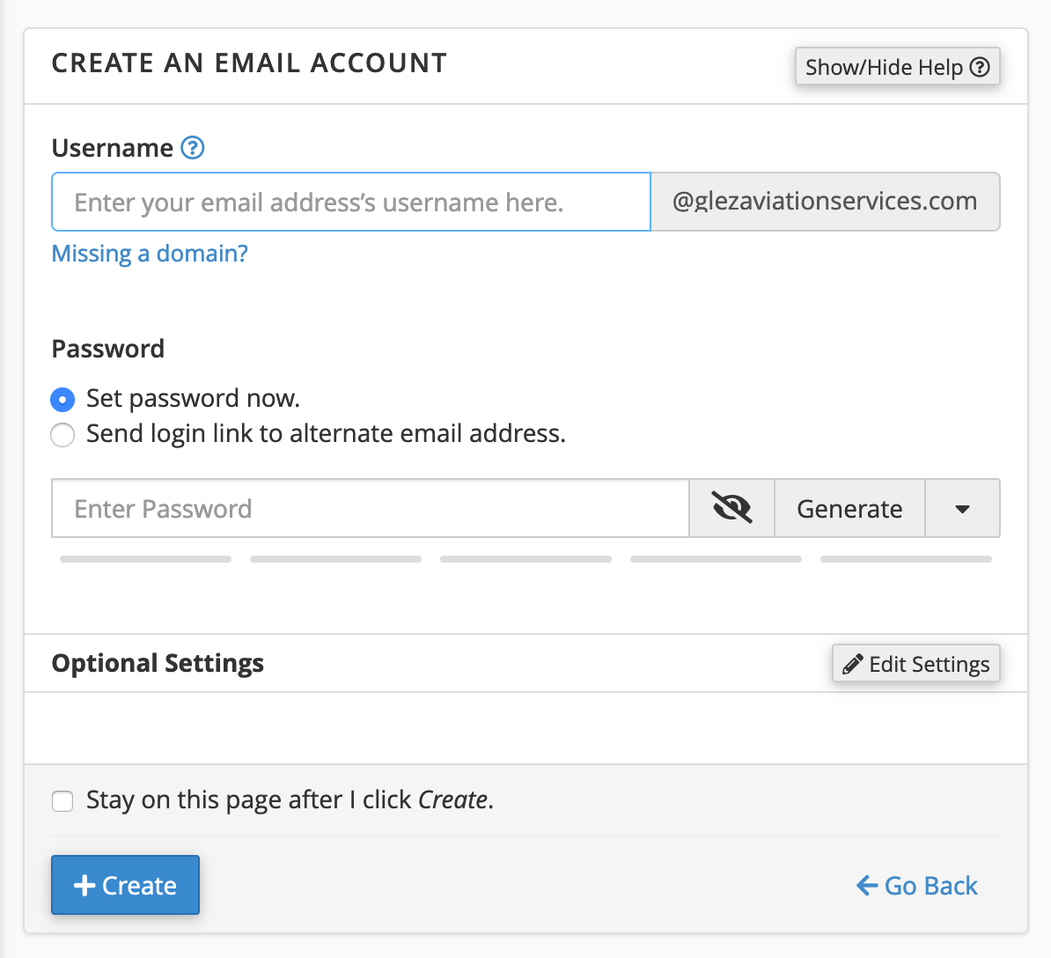Select the "Set password now" radio button
Viewport: 1051px width, 958px height.
coord(62,400)
